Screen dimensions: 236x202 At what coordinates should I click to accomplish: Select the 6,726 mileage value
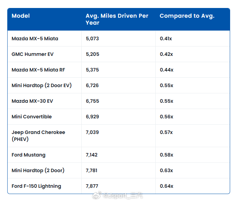(x=92, y=85)
